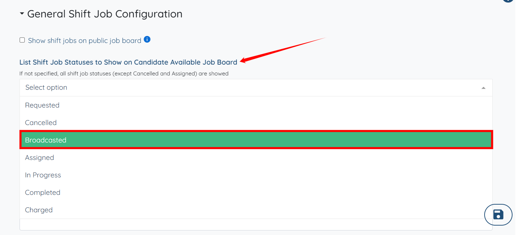516x235 pixels.
Task: Pick the Charged status option
Action: (39, 210)
